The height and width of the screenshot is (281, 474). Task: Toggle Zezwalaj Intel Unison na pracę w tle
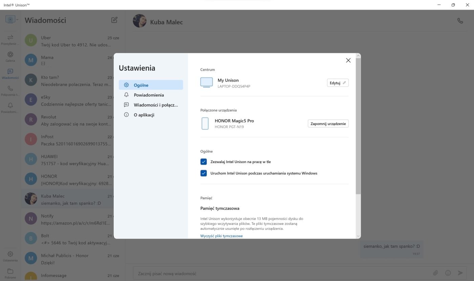[203, 162]
